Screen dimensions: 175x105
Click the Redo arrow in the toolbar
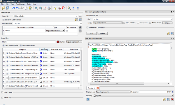click(18, 8)
